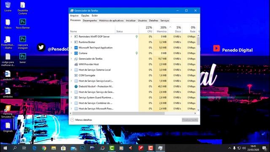This screenshot has width=270, height=152.
Task: Select Diebold Nixdorf Protection process
Action: pos(133,86)
